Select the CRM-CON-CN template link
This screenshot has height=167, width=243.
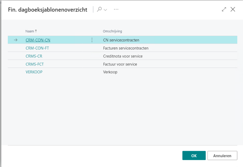tap(38, 40)
